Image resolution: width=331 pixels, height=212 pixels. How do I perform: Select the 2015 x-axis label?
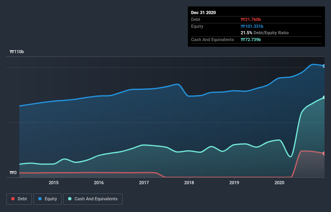pos(54,183)
